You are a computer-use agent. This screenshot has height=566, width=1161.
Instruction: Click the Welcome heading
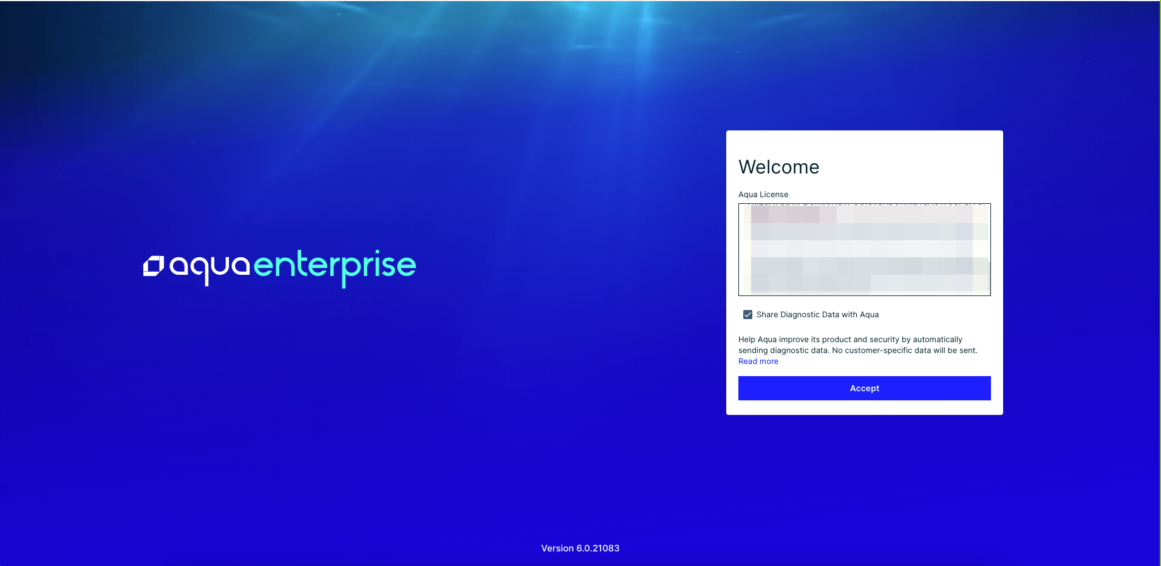coord(778,167)
